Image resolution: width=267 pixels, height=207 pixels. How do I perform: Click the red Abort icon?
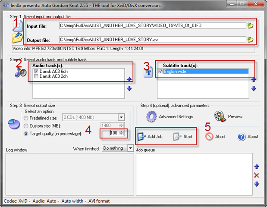point(209,137)
